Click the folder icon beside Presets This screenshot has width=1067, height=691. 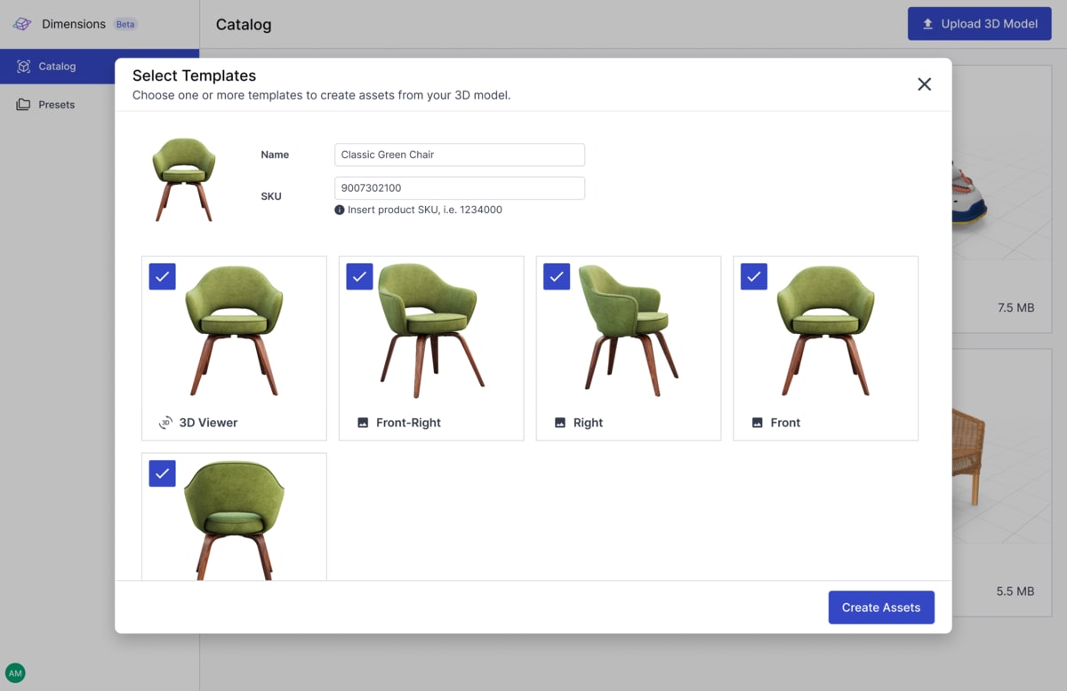pyautogui.click(x=22, y=104)
